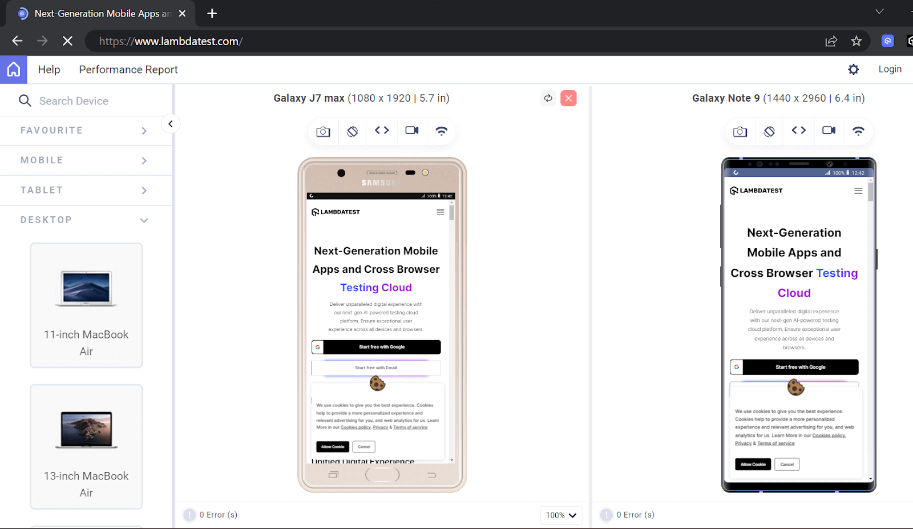The height and width of the screenshot is (529, 913).
Task: Click Allow Cookie in the Galaxy Note 9 preview
Action: point(752,464)
